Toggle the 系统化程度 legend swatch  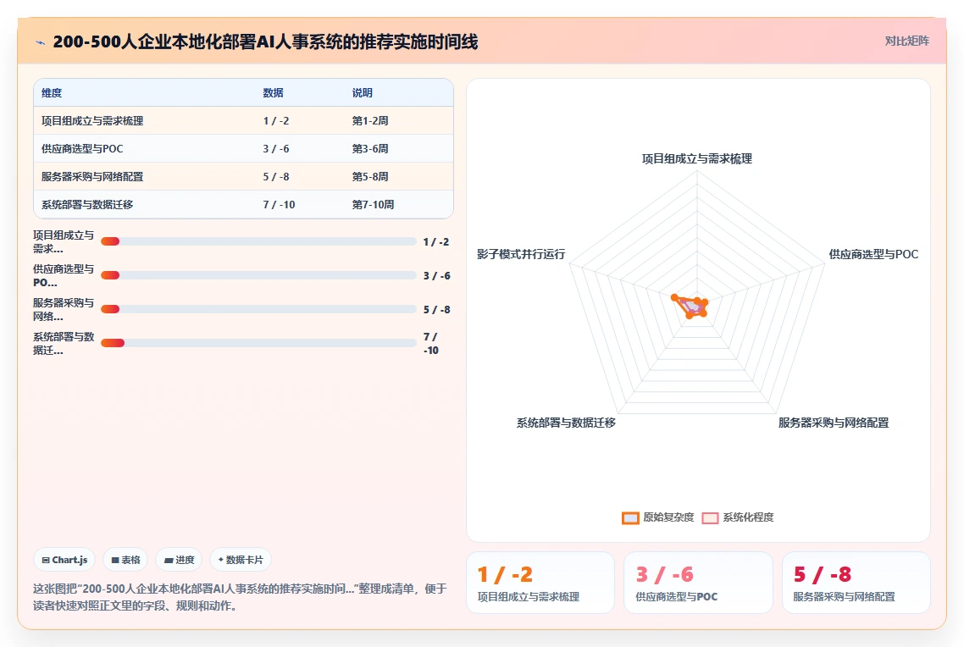[710, 518]
